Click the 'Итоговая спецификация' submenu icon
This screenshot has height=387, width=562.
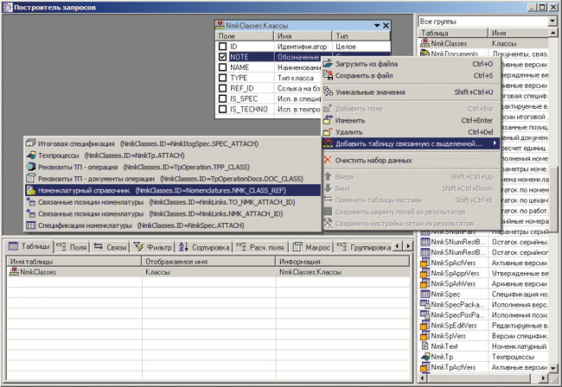click(x=31, y=143)
